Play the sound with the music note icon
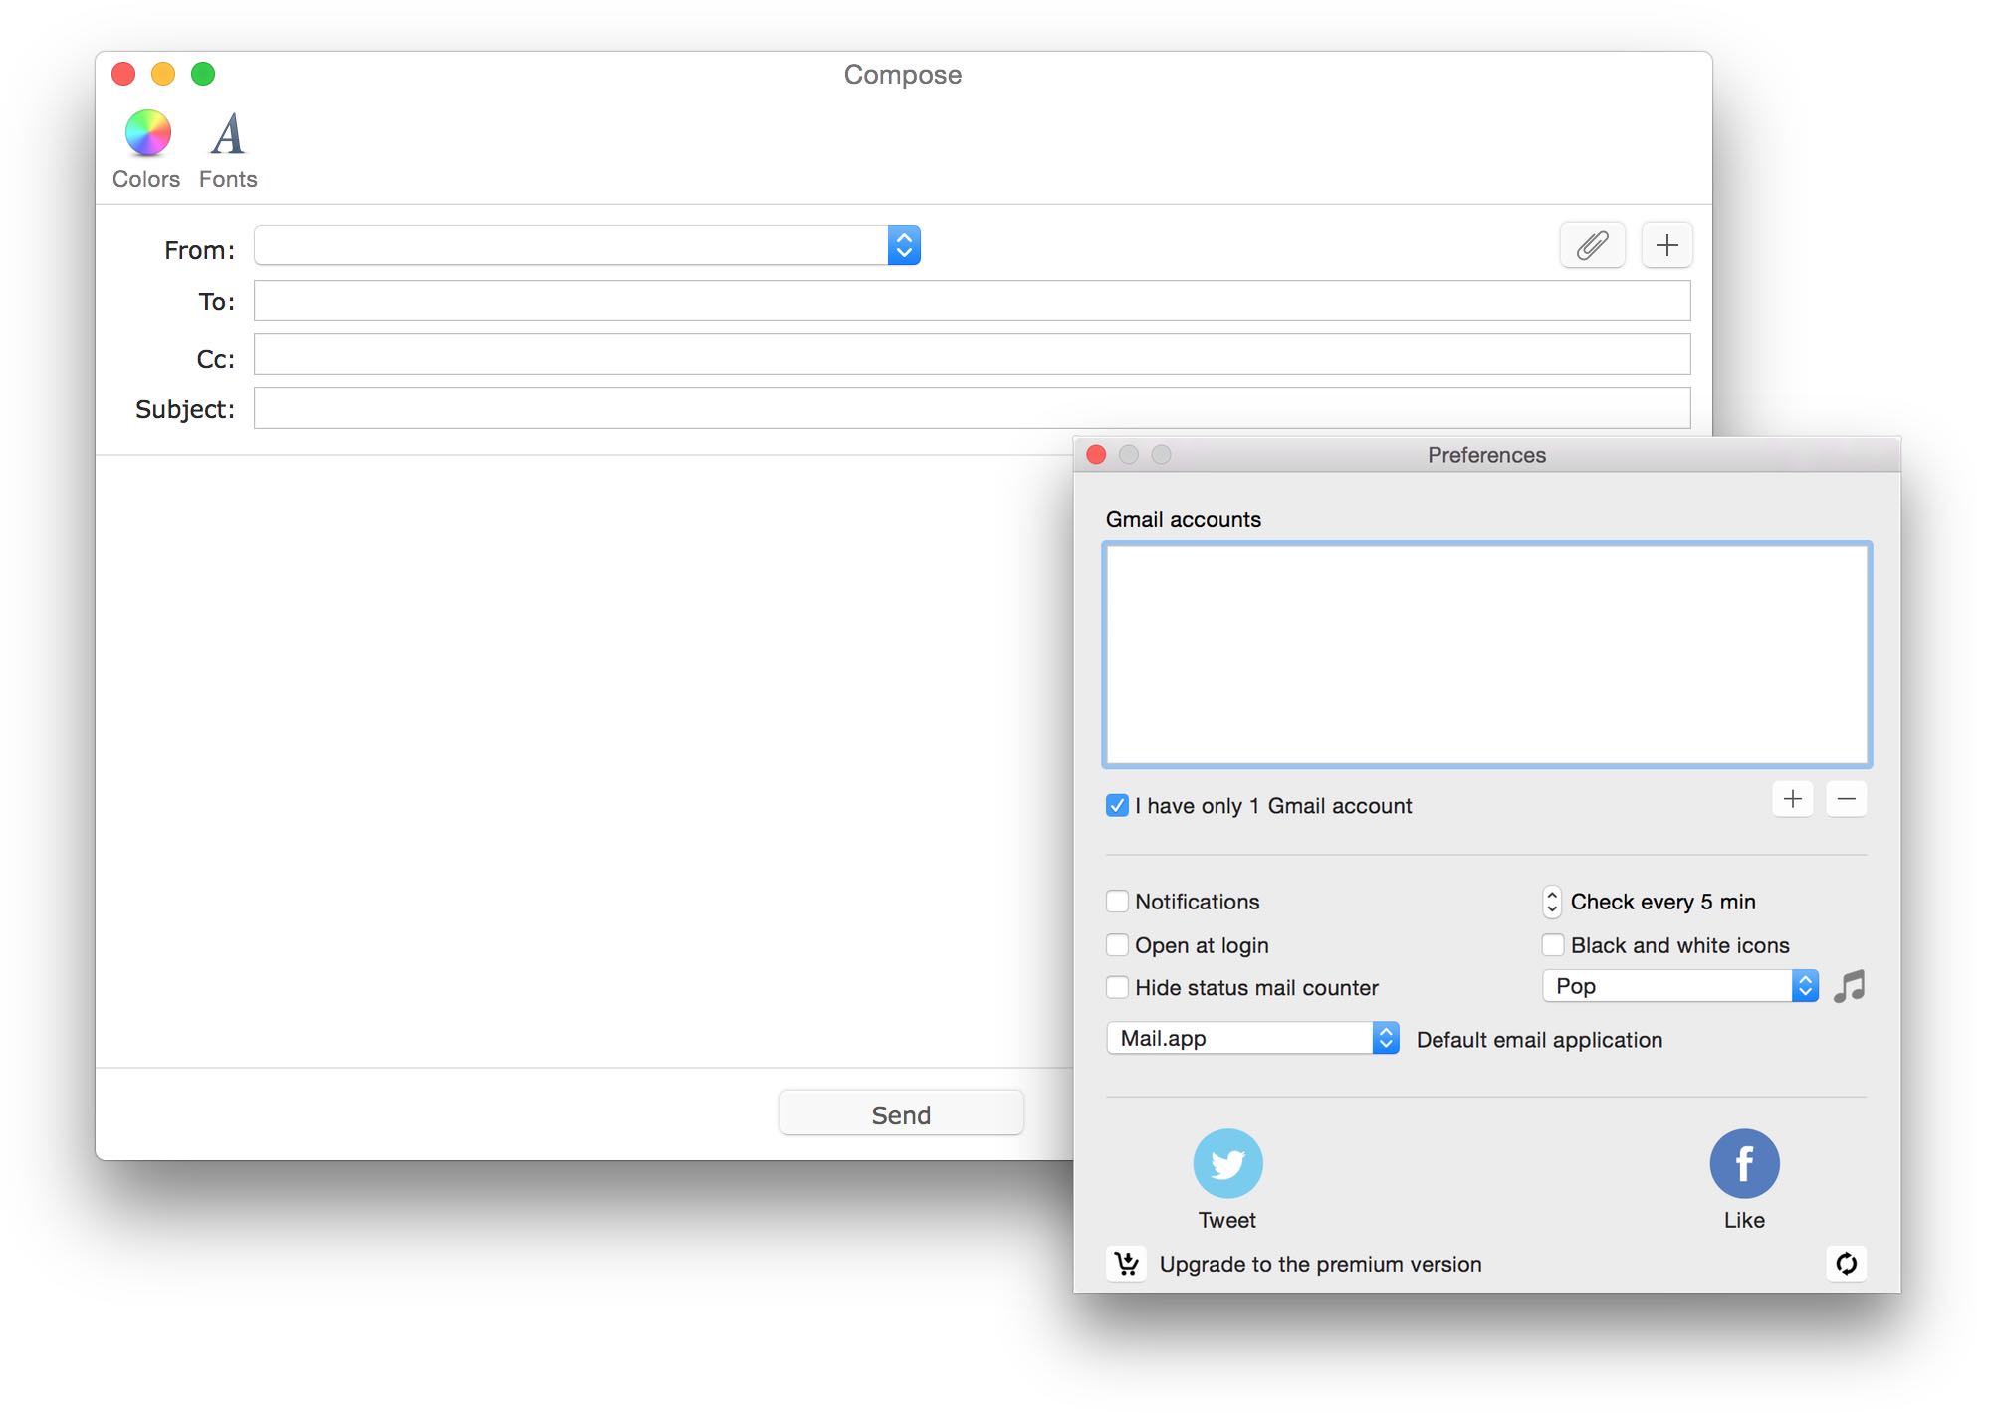The image size is (1991, 1413). pyautogui.click(x=1849, y=986)
